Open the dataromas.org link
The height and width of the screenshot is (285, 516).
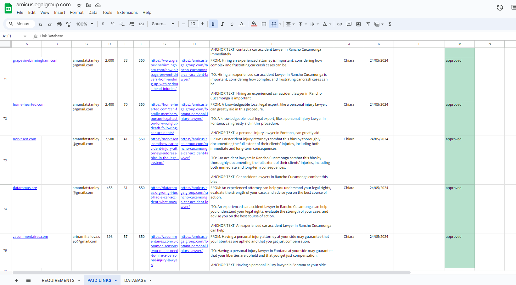25,188
